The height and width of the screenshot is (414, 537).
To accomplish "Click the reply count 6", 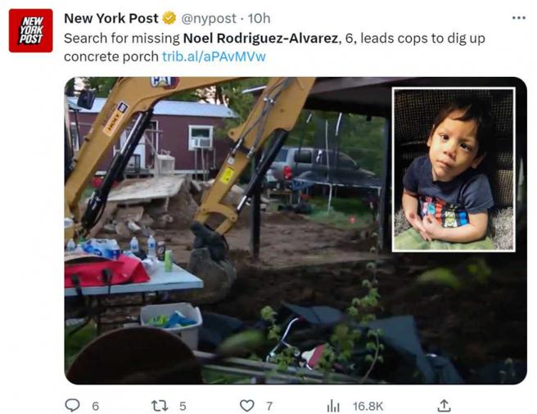I will [95, 406].
